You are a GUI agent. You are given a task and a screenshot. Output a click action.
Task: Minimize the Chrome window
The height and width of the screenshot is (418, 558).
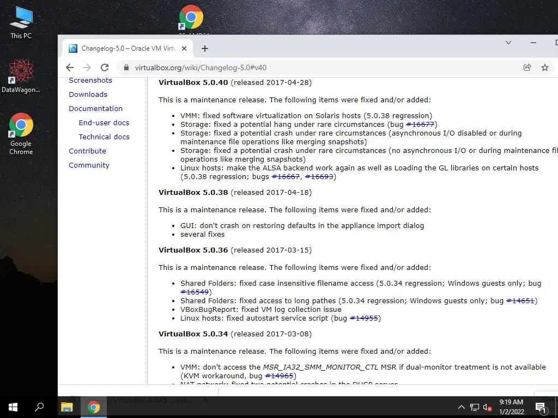pos(533,42)
